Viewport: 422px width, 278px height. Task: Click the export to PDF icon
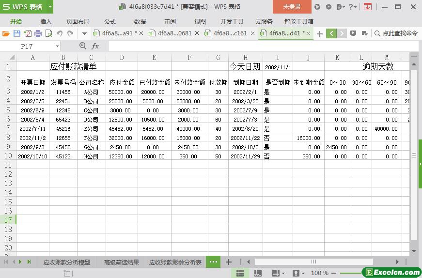point(28,33)
